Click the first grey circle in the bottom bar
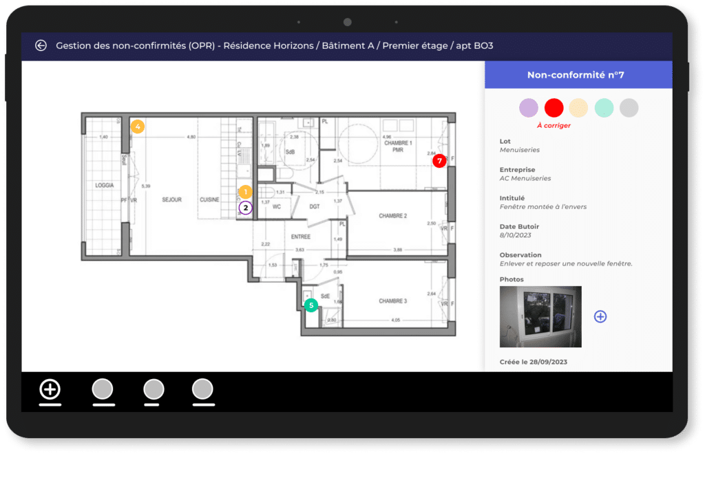This screenshot has width=705, height=500. [103, 389]
